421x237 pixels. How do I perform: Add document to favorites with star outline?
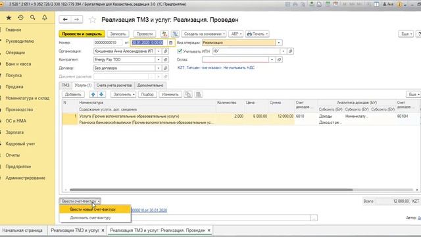[x=92, y=20]
